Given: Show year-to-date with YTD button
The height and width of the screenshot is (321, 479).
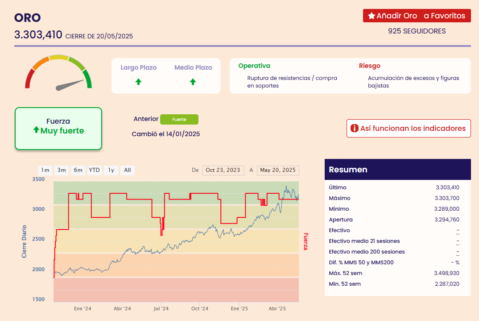Looking at the screenshot, I should click(94, 170).
